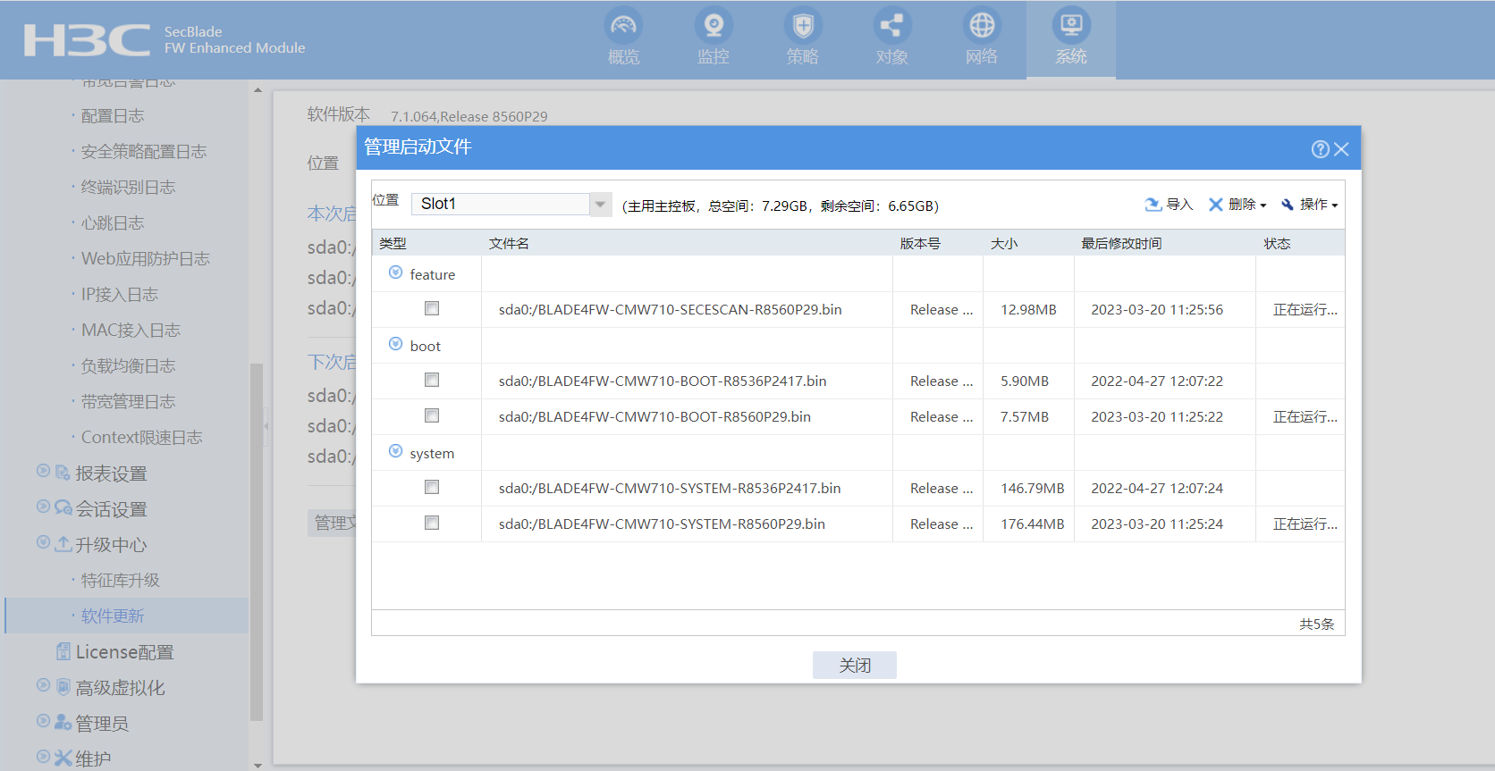Image resolution: width=1495 pixels, height=771 pixels.
Task: Open 特征库升级 in the sidebar
Action: point(120,581)
